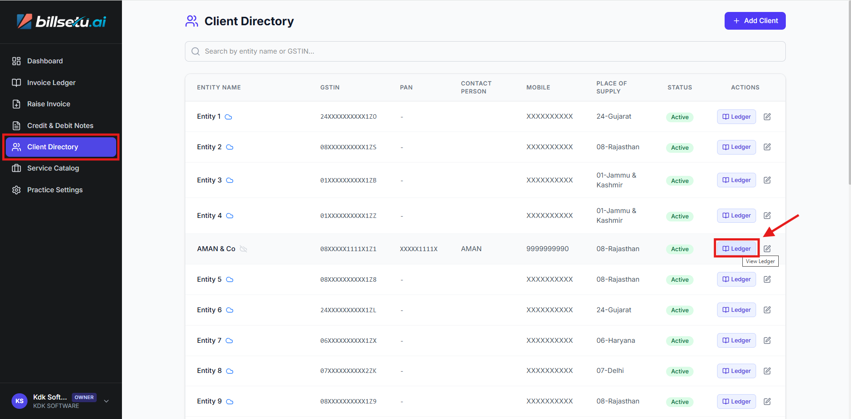Focus the entity name or GSTIN search box

(x=485, y=51)
